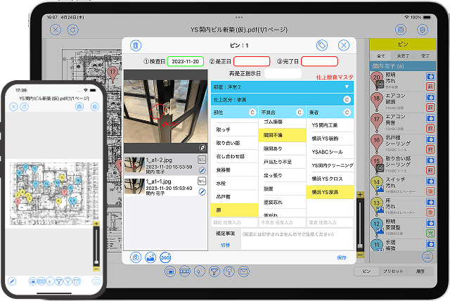Open the camera capture icon
This screenshot has width=450, height=301.
point(136,257)
